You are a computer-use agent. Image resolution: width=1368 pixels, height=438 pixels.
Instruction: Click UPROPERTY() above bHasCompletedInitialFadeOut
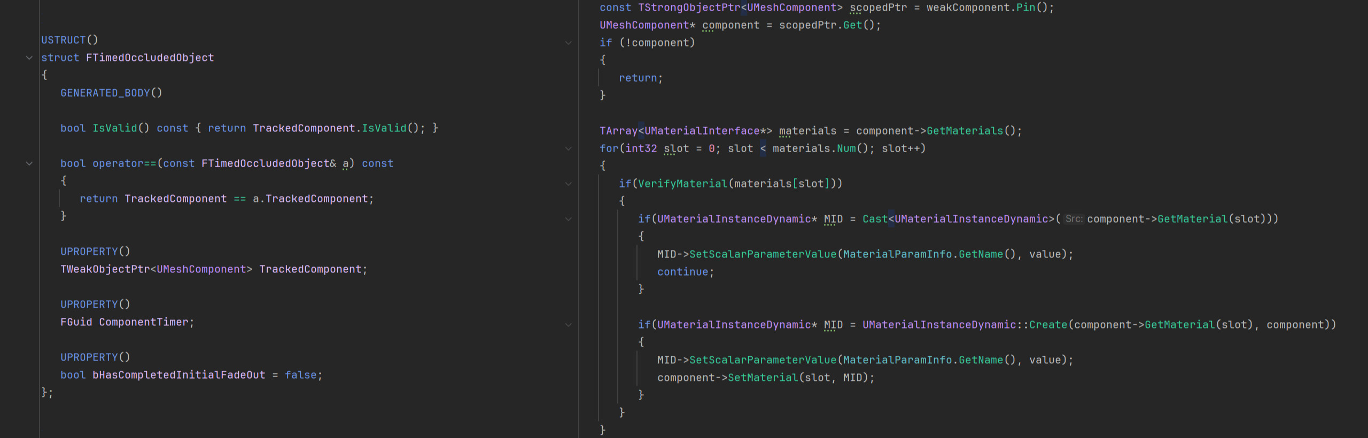(x=95, y=357)
